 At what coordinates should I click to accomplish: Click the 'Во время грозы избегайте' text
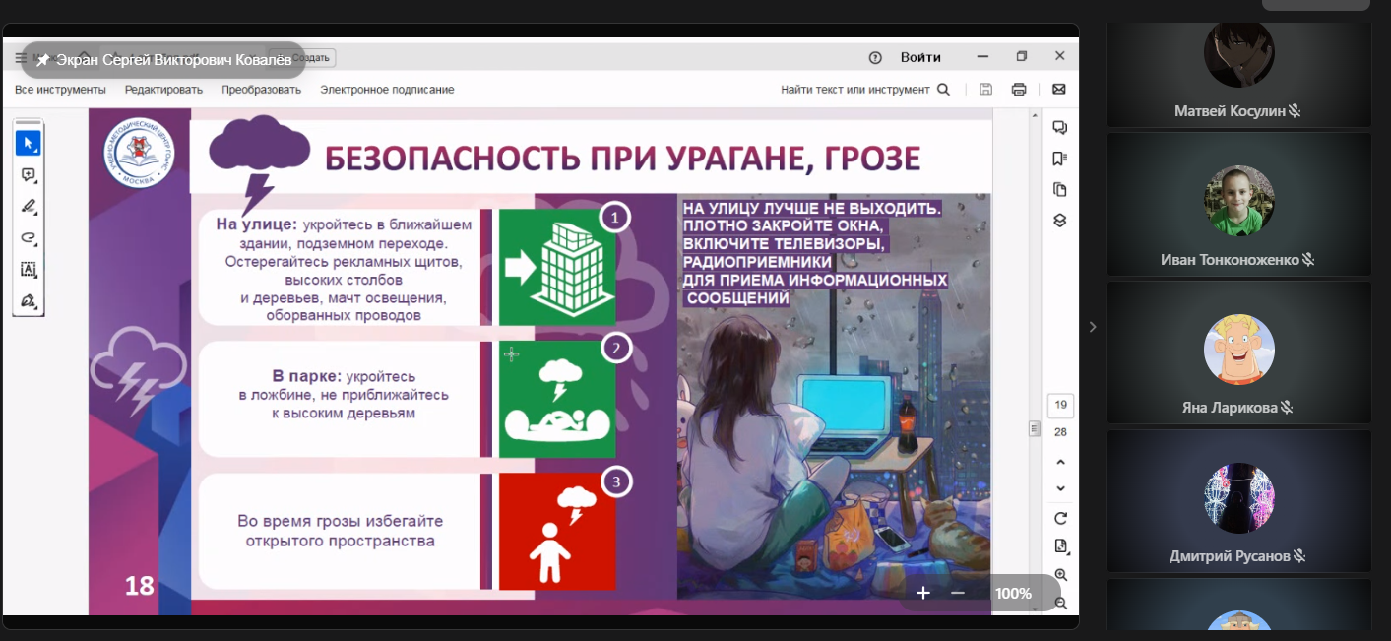click(341, 521)
